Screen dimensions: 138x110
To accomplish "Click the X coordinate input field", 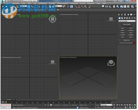I will pos(57,105).
